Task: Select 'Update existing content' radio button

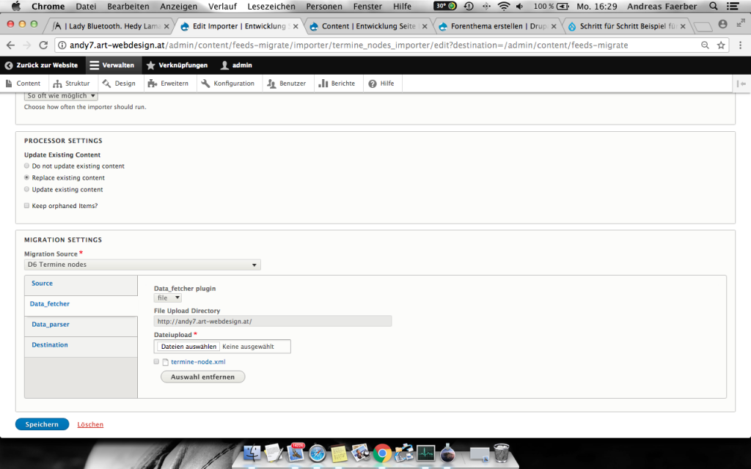Action: pos(27,190)
